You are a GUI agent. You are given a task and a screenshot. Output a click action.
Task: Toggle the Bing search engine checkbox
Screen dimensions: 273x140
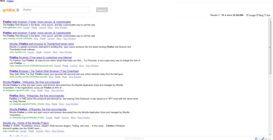click(x=257, y=15)
